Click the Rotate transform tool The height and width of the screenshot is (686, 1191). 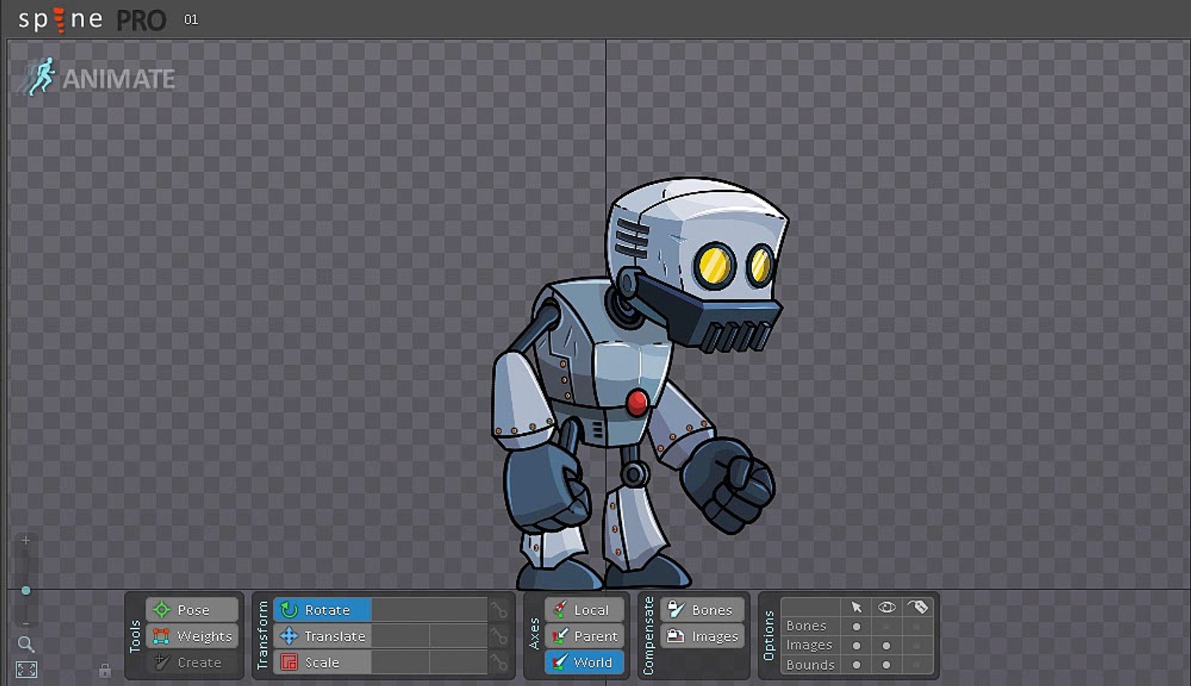coord(323,610)
